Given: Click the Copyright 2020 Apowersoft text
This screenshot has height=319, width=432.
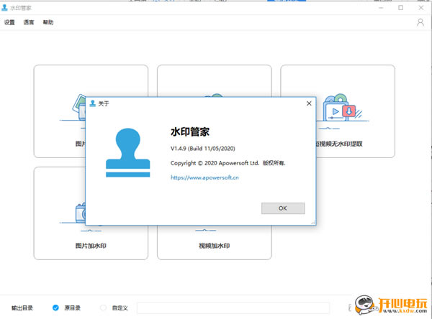Looking at the screenshot, I should point(228,163).
